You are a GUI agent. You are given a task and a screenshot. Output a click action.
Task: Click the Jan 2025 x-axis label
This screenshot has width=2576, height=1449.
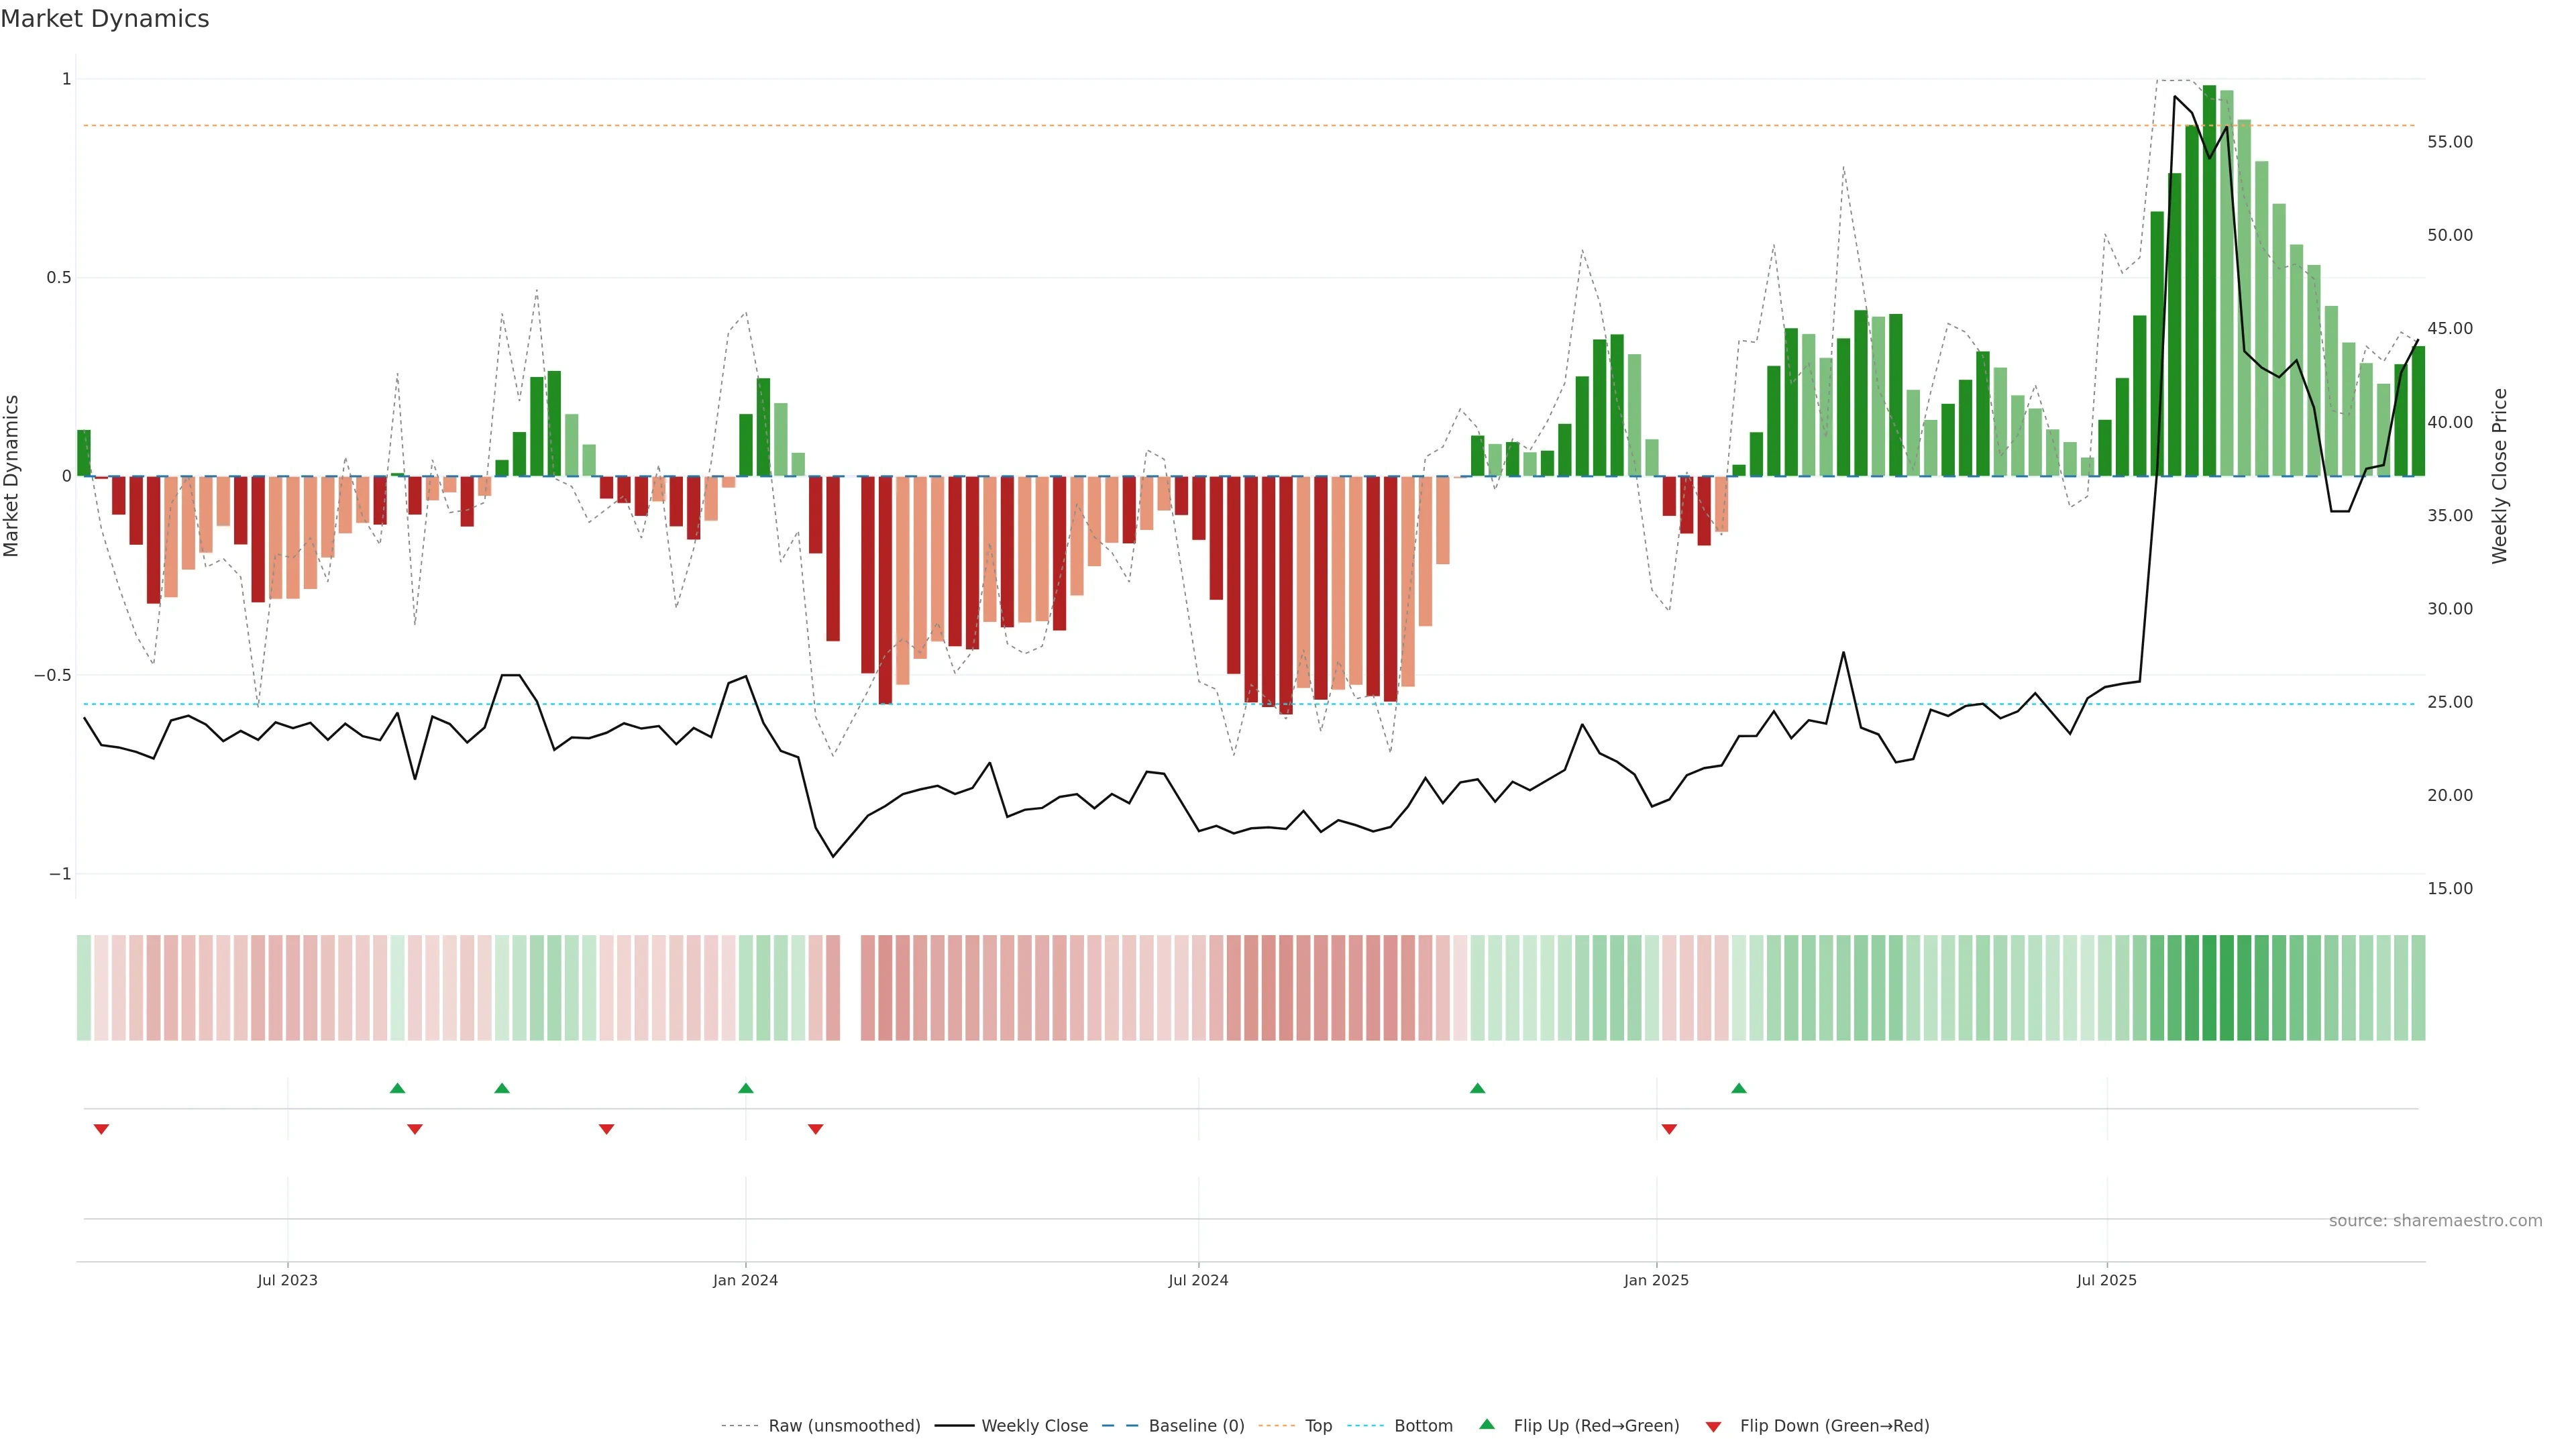pos(1656,1280)
